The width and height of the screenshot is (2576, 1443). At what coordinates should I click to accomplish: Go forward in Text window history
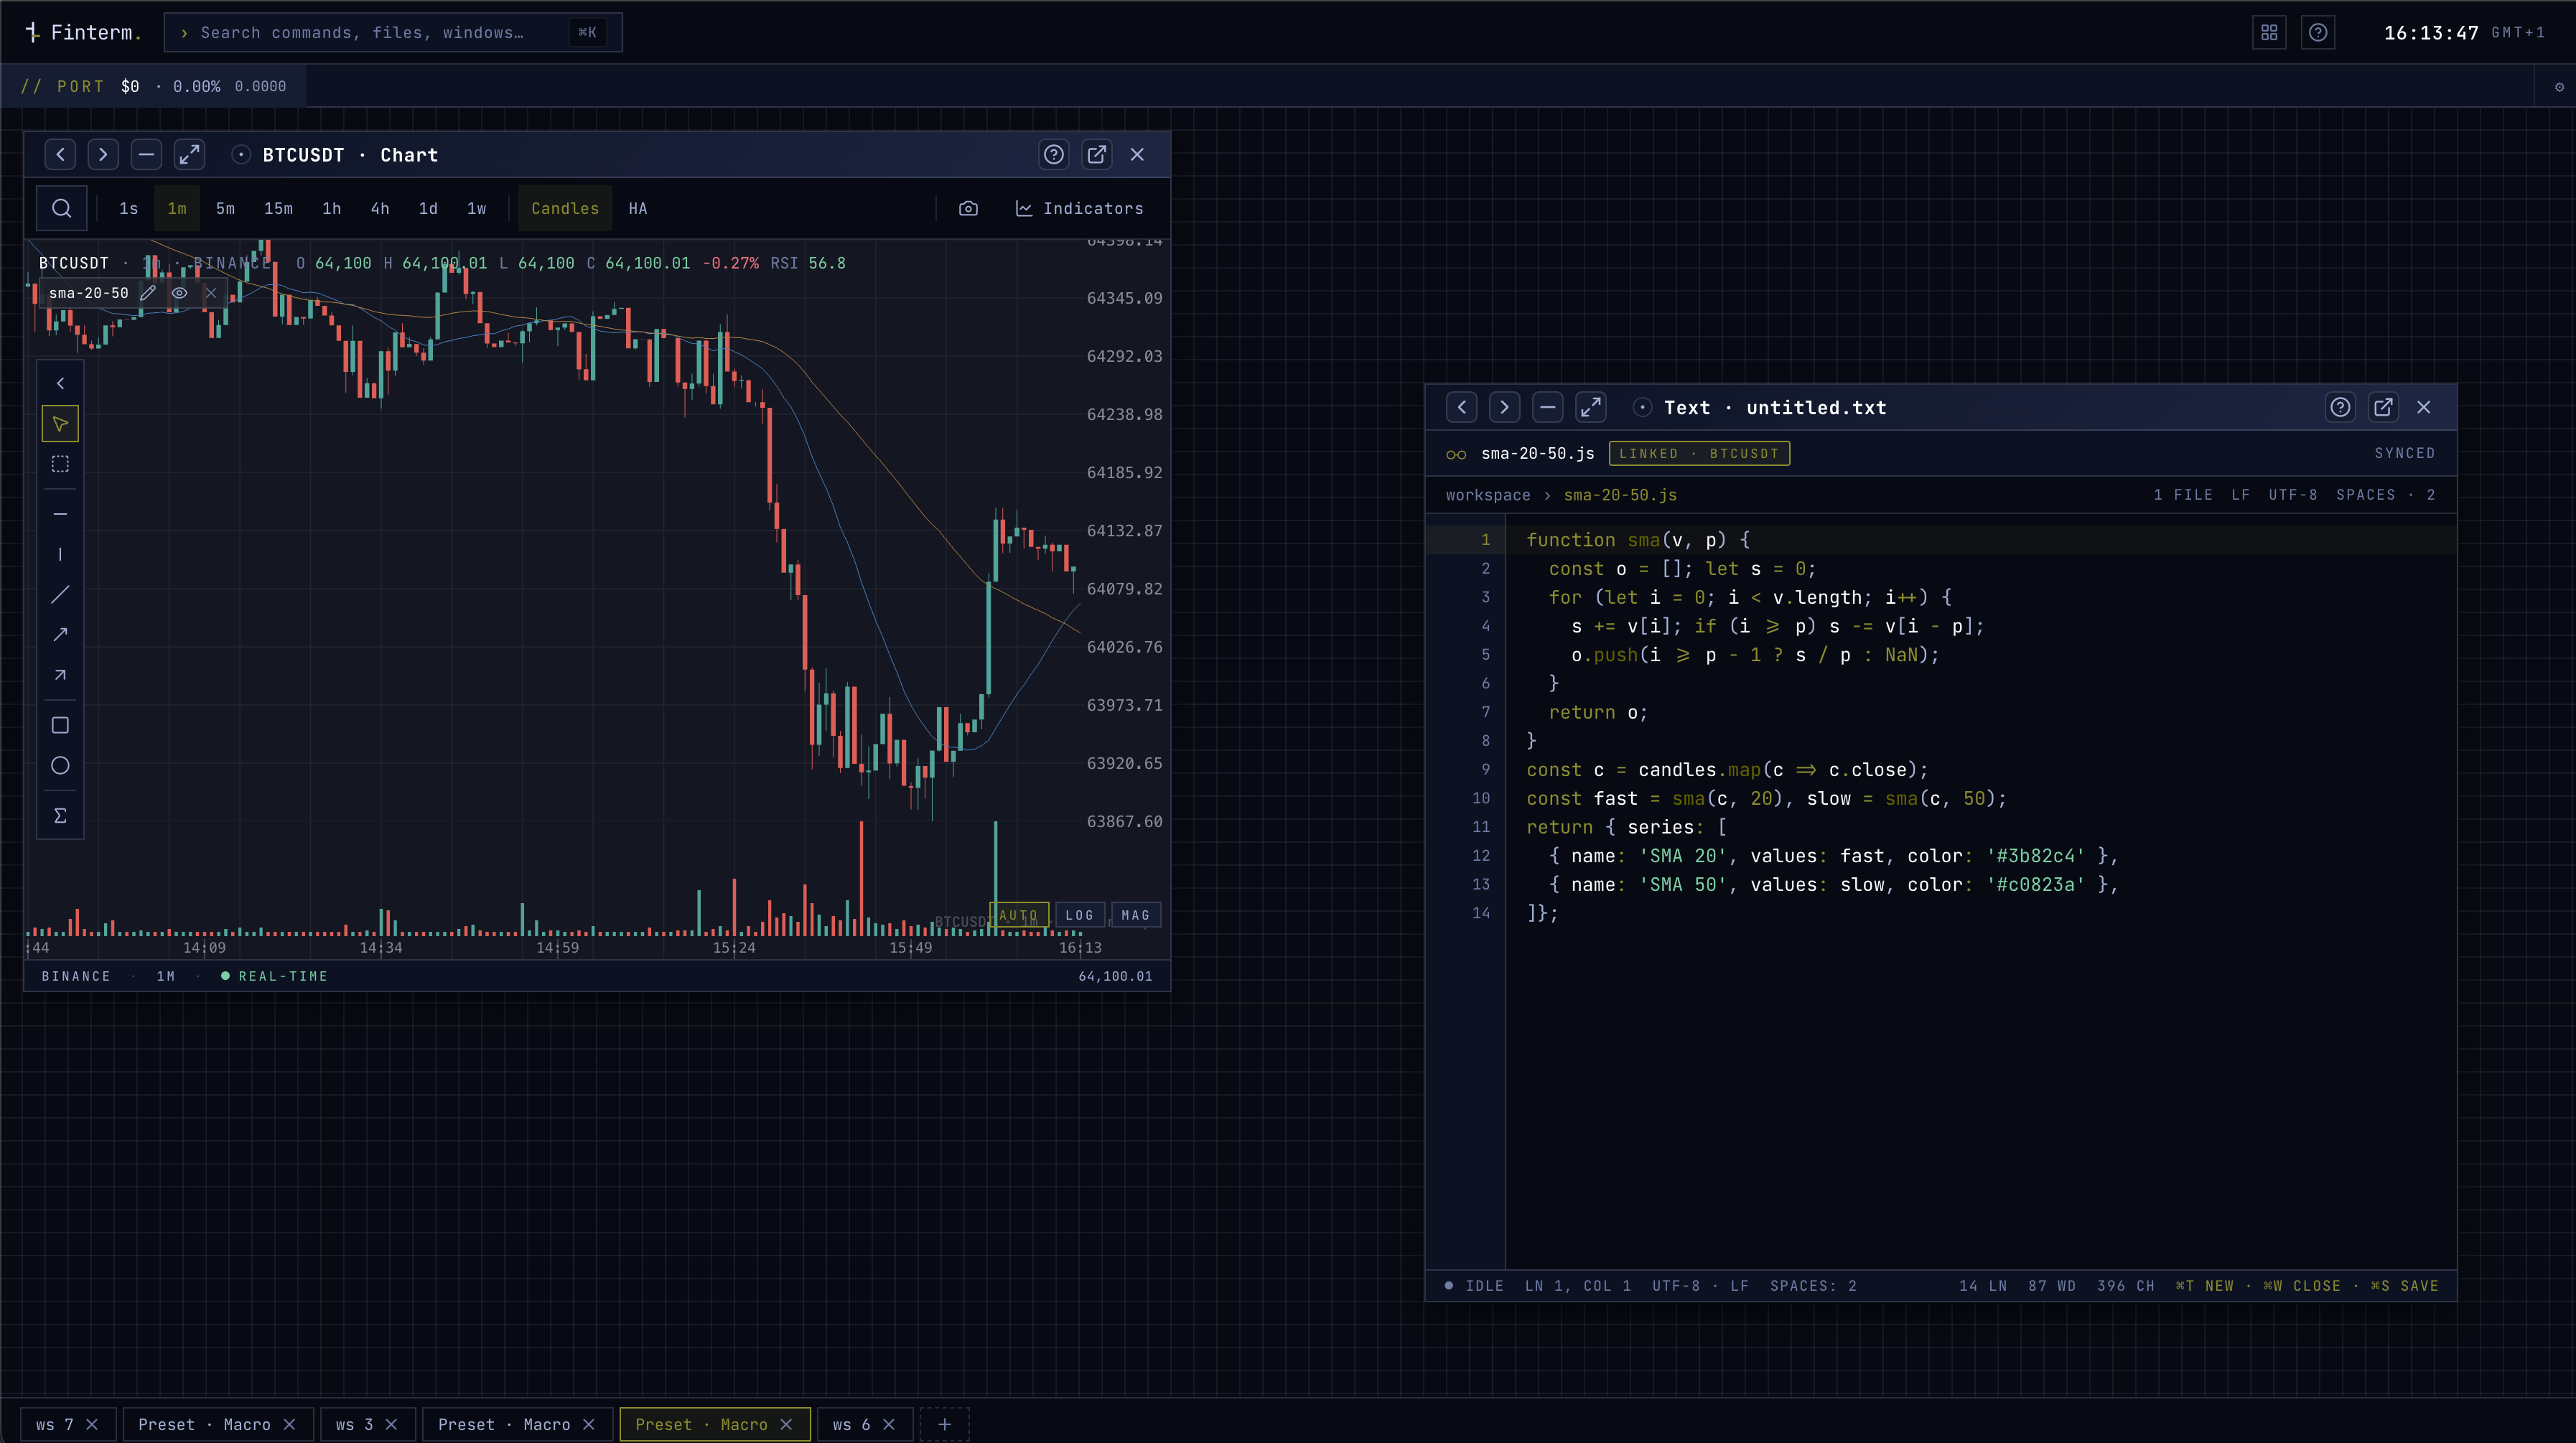pos(1505,407)
